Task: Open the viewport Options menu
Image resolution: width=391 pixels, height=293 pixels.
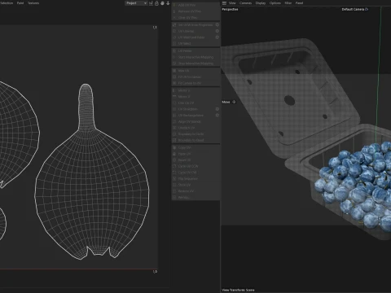Action: (275, 3)
